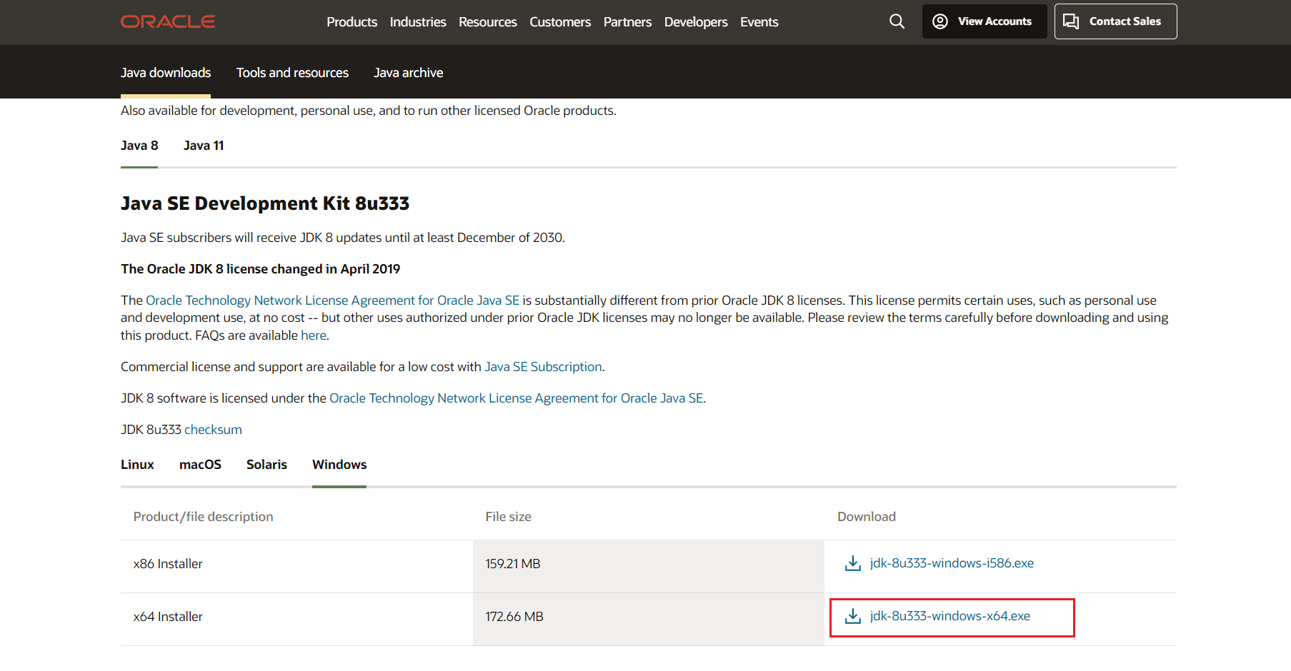Switch to the Java 11 tab
The height and width of the screenshot is (671, 1291).
point(204,146)
